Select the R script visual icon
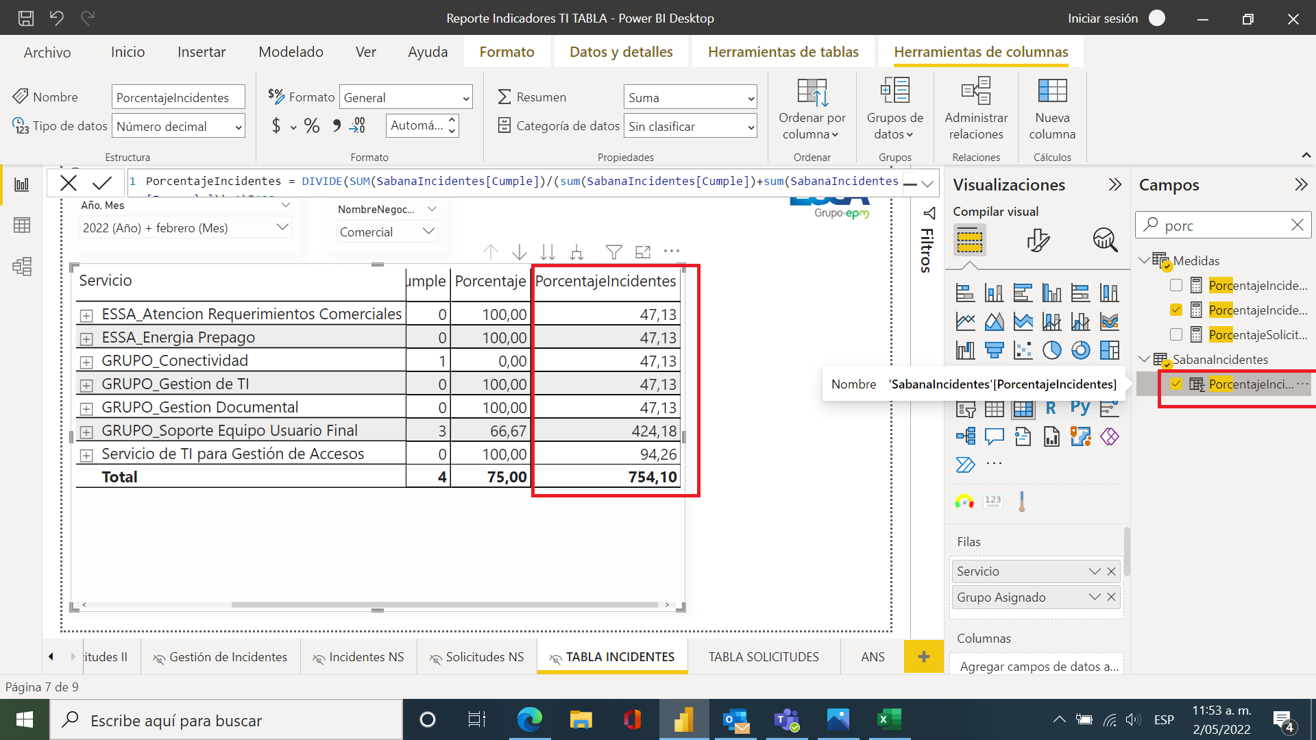This screenshot has width=1316, height=740. click(1051, 408)
